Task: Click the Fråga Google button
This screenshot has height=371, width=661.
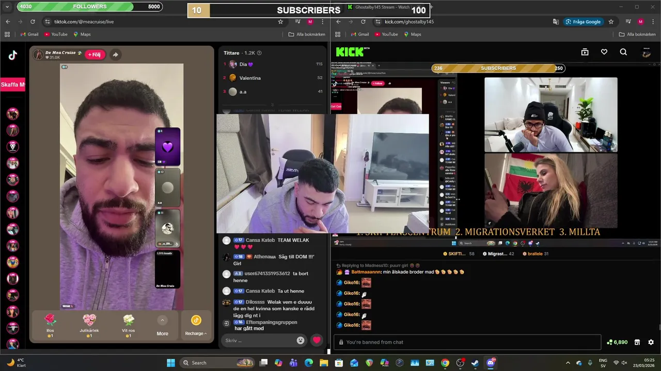Action: tap(583, 22)
